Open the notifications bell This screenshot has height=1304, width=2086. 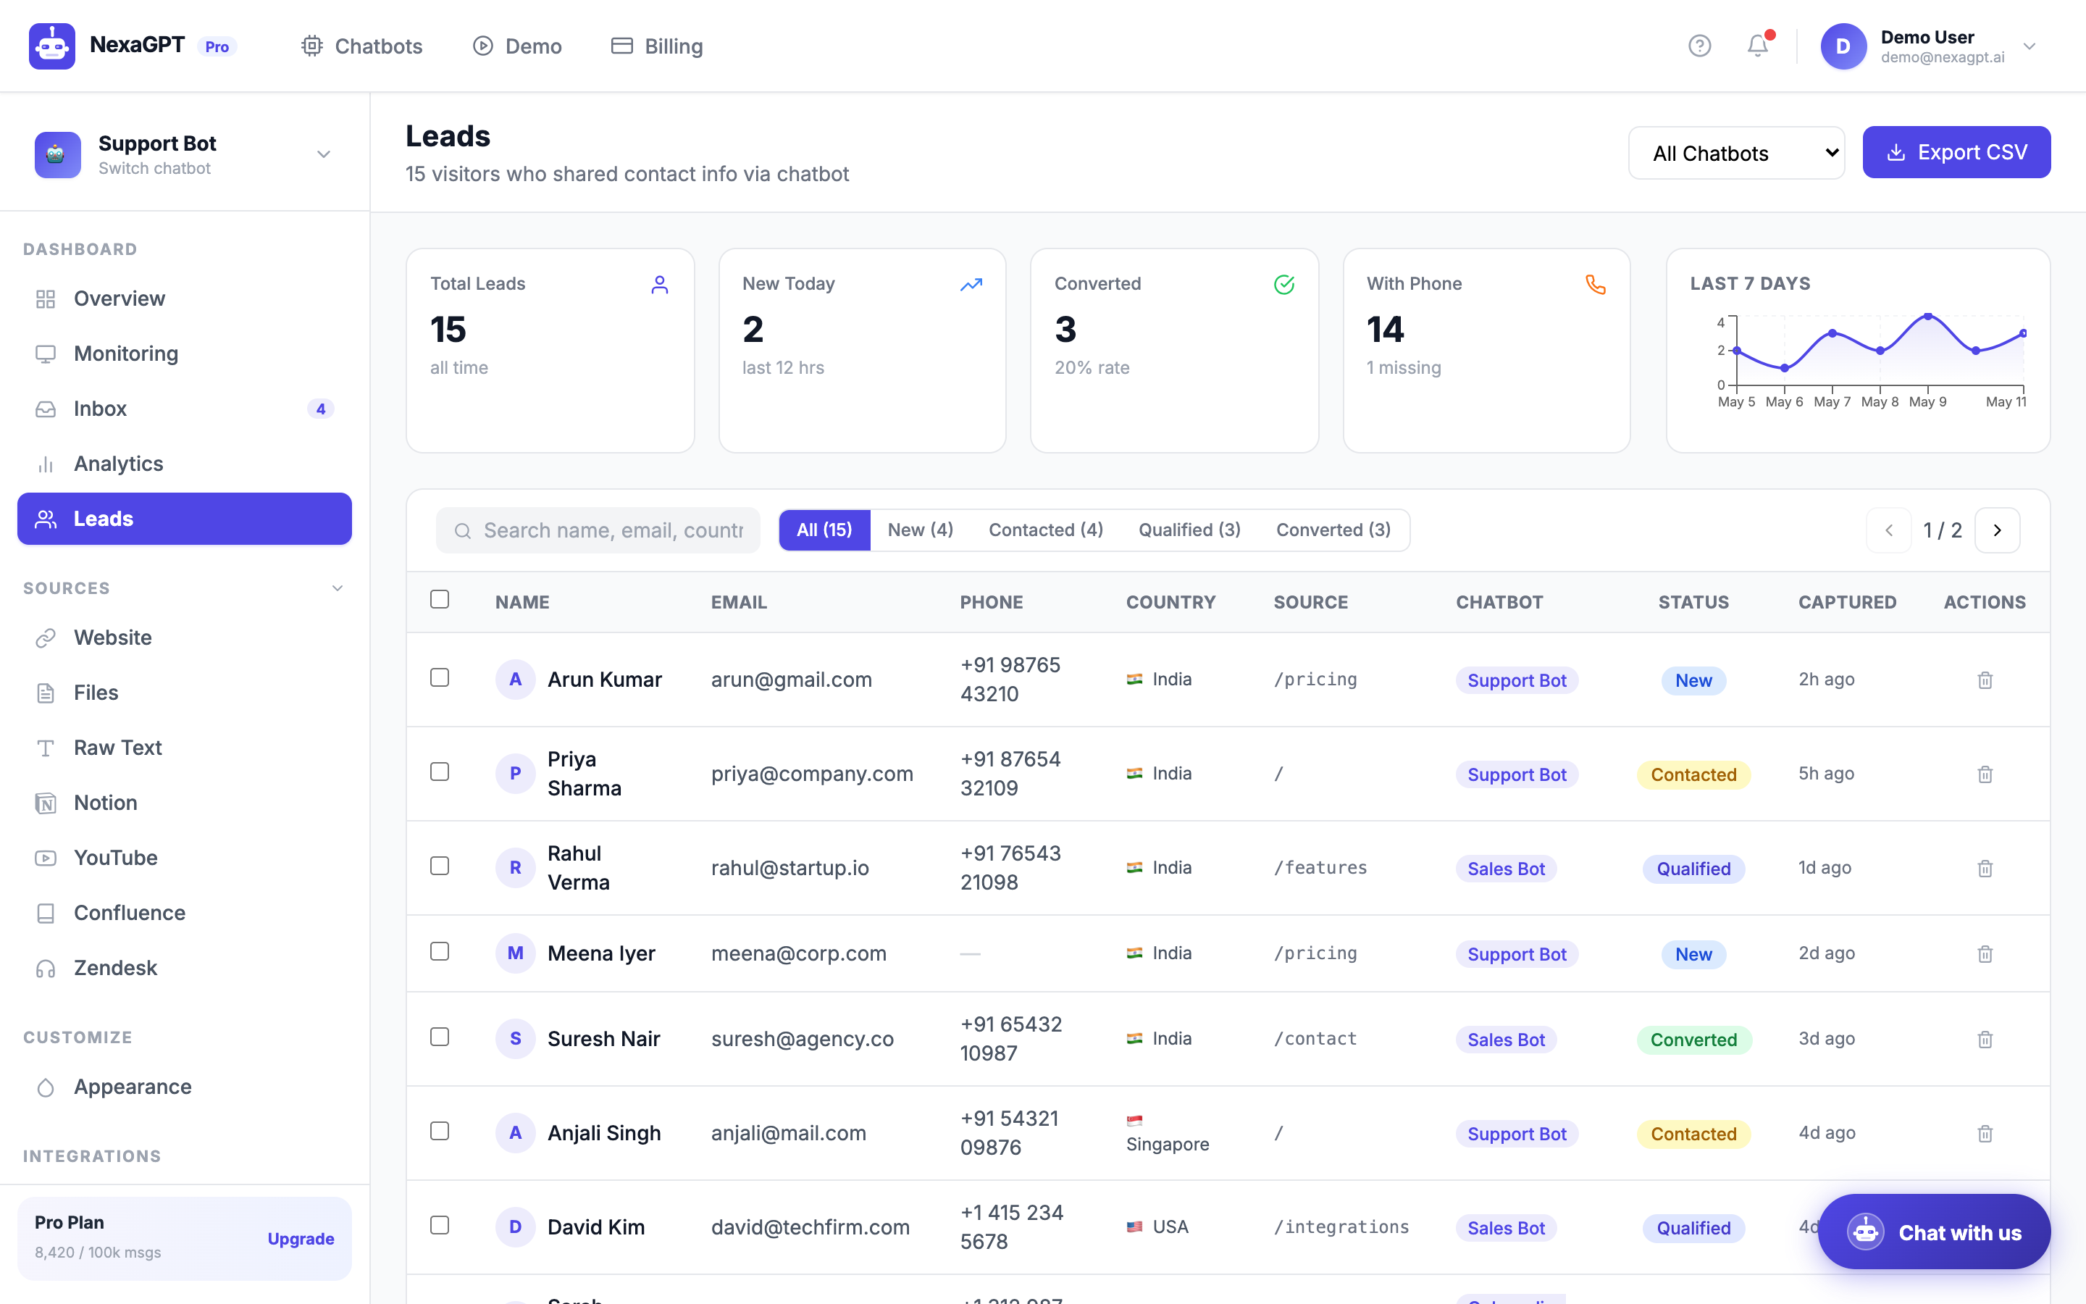tap(1758, 46)
